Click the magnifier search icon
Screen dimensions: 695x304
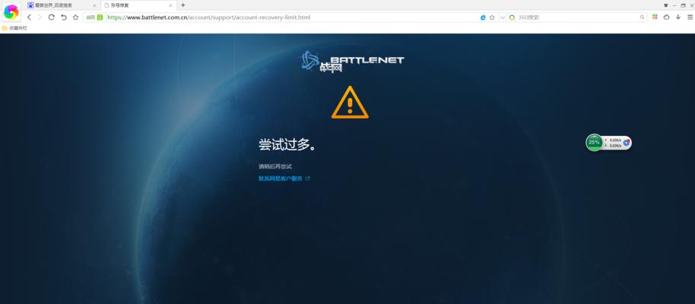click(x=642, y=17)
